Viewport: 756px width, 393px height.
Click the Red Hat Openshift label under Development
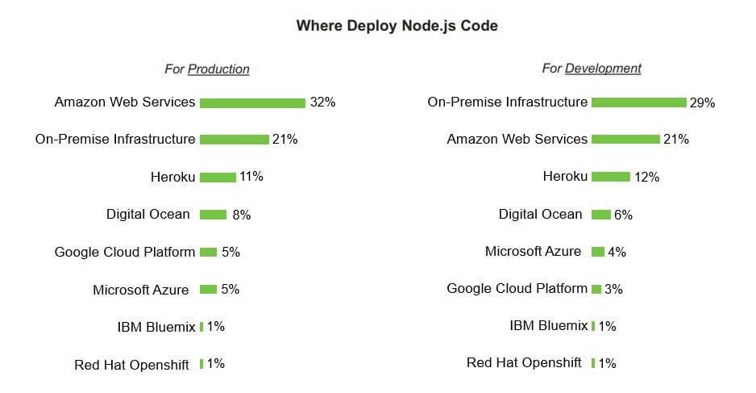point(524,363)
